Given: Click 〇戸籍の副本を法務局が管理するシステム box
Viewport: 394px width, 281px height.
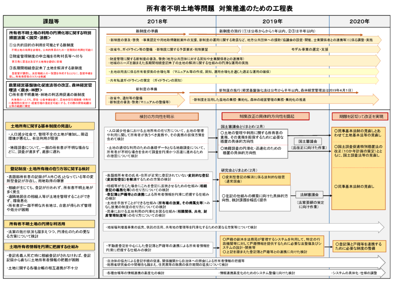Looking at the screenshot, I should coord(272,246).
